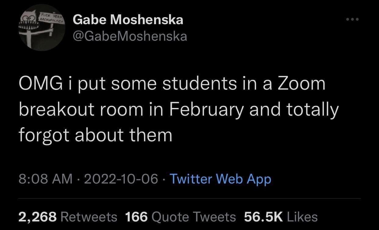The width and height of the screenshot is (379, 230).
Task: Click the 8:08 AM timestamp
Action: pos(46,179)
